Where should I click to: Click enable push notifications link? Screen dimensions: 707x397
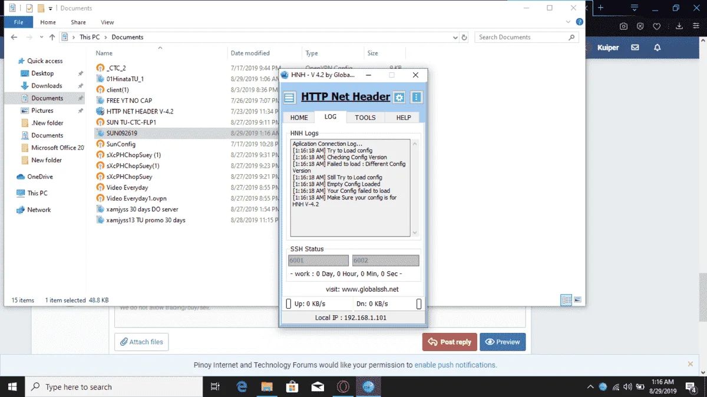coord(455,365)
